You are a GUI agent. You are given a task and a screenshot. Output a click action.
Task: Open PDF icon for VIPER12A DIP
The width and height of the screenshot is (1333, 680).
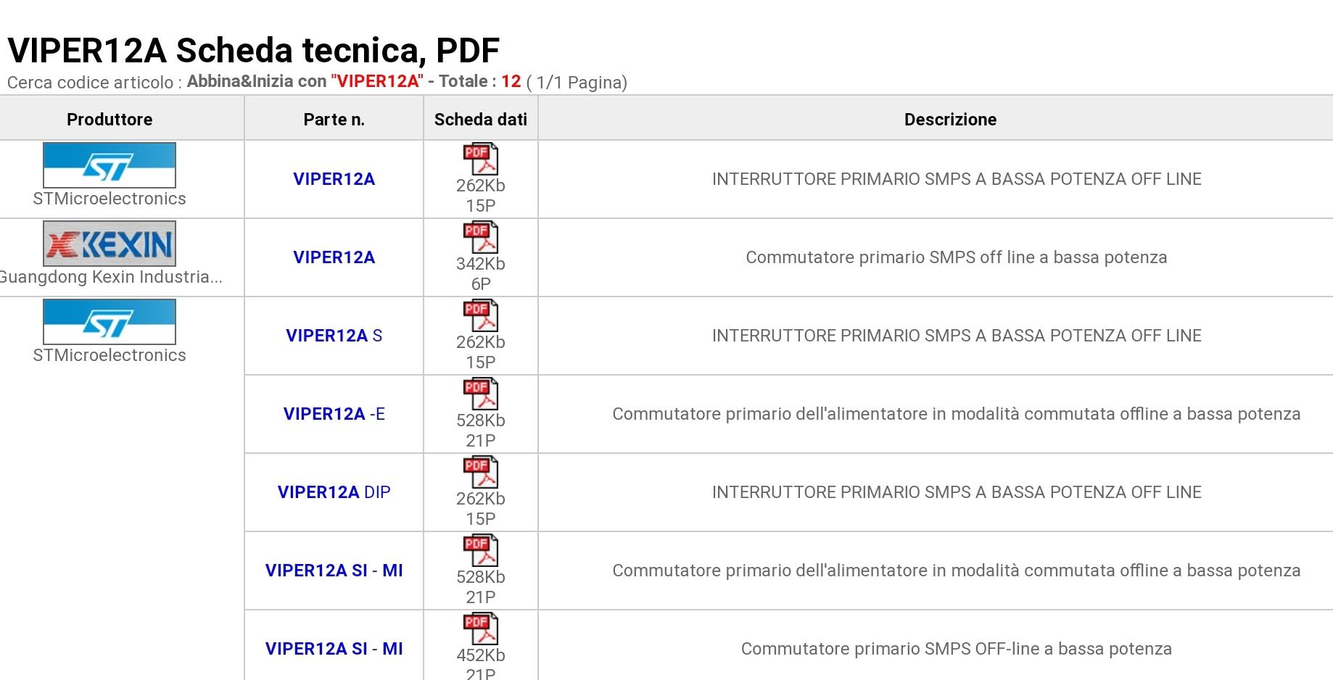pos(480,473)
